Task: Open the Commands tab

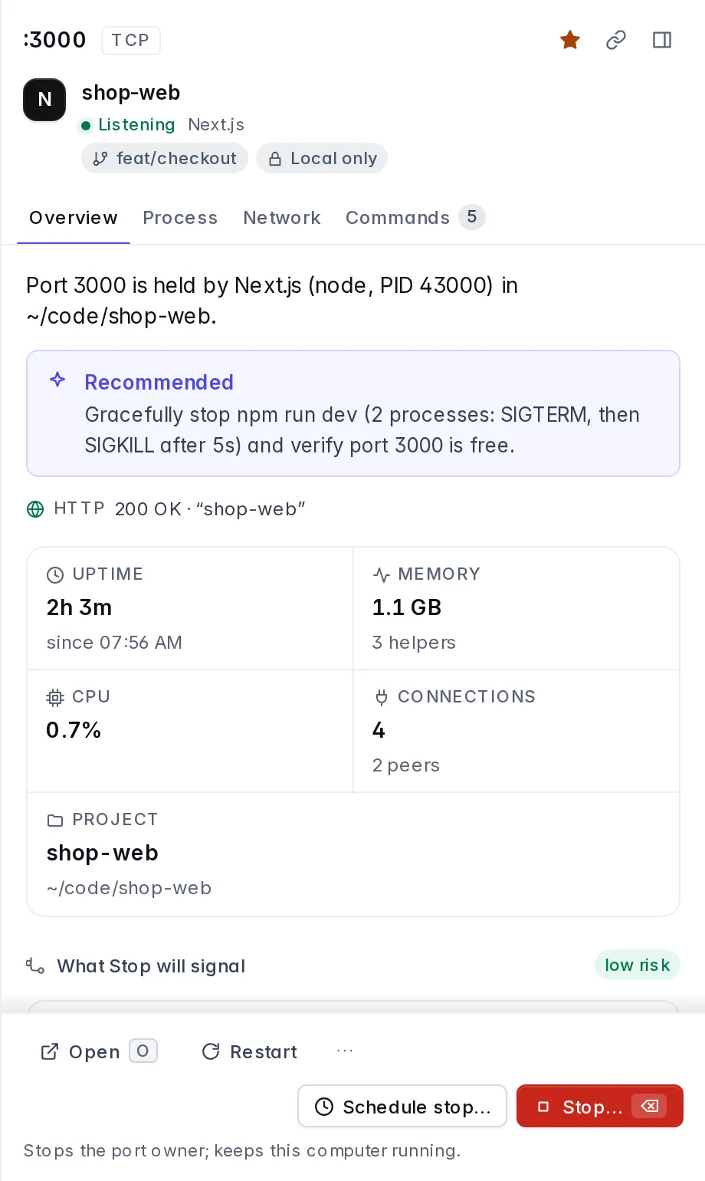Action: coord(415,218)
